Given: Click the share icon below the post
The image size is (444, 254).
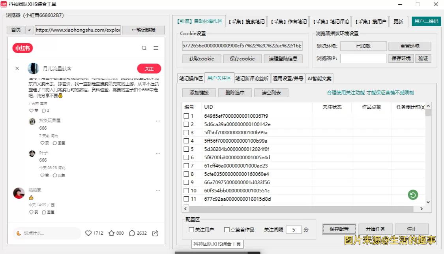Looking at the screenshot, I should tap(155, 233).
